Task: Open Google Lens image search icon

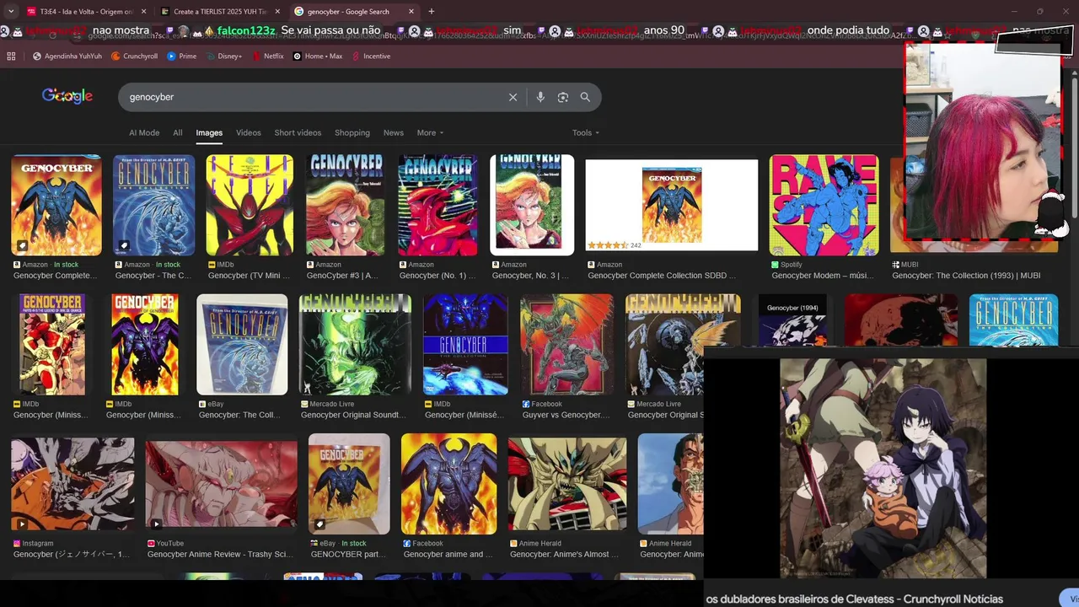Action: tap(563, 97)
